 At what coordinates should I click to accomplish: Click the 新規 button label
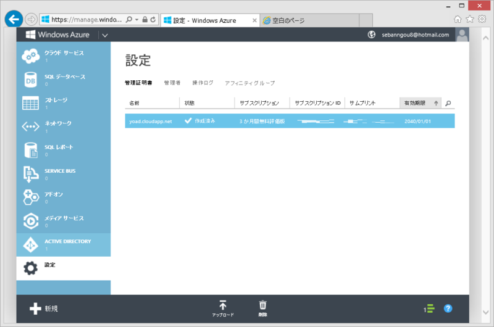tap(51, 308)
